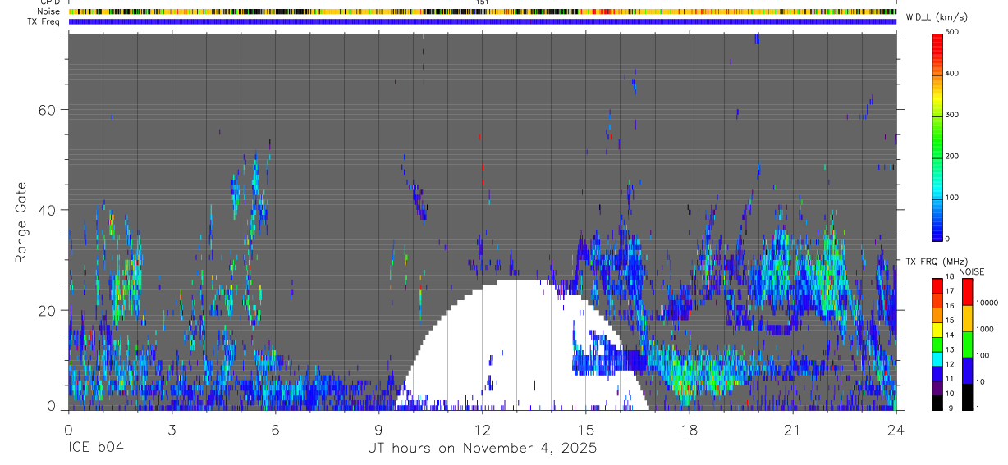Viewport: 1008px width, 465px height.
Task: Click the 400 tick on width colorbar
Action: point(953,73)
